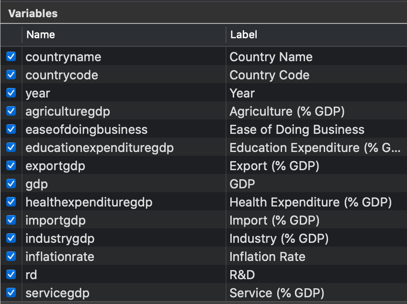Uncheck the agriculturegdp checkbox
This screenshot has width=407, height=304.
pyautogui.click(x=11, y=111)
